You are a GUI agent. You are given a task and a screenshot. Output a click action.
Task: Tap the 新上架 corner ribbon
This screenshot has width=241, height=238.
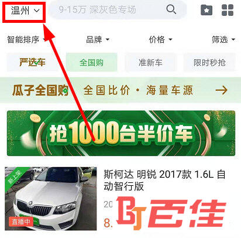pyautogui.click(x=15, y=176)
